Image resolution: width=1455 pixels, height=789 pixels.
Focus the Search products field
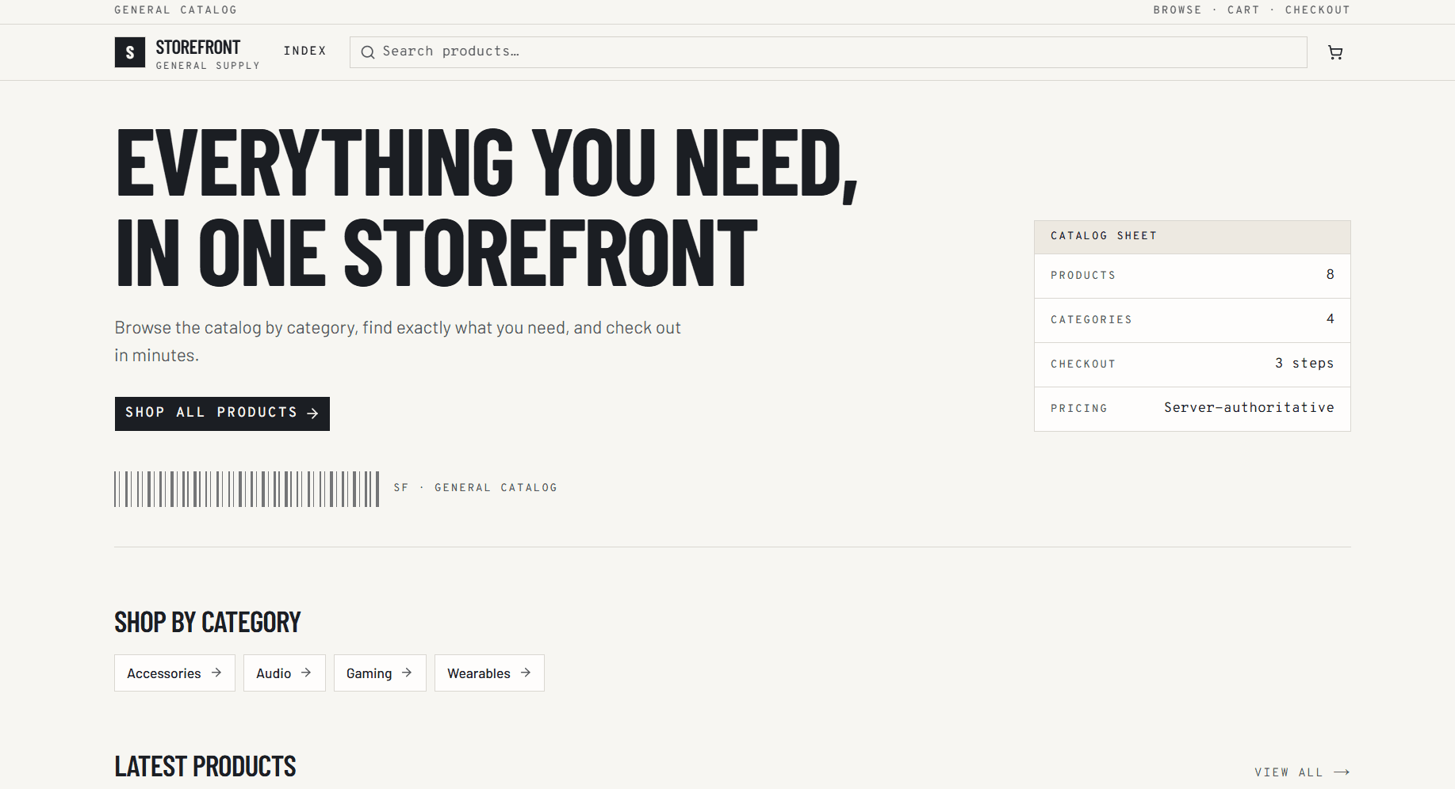tap(828, 52)
